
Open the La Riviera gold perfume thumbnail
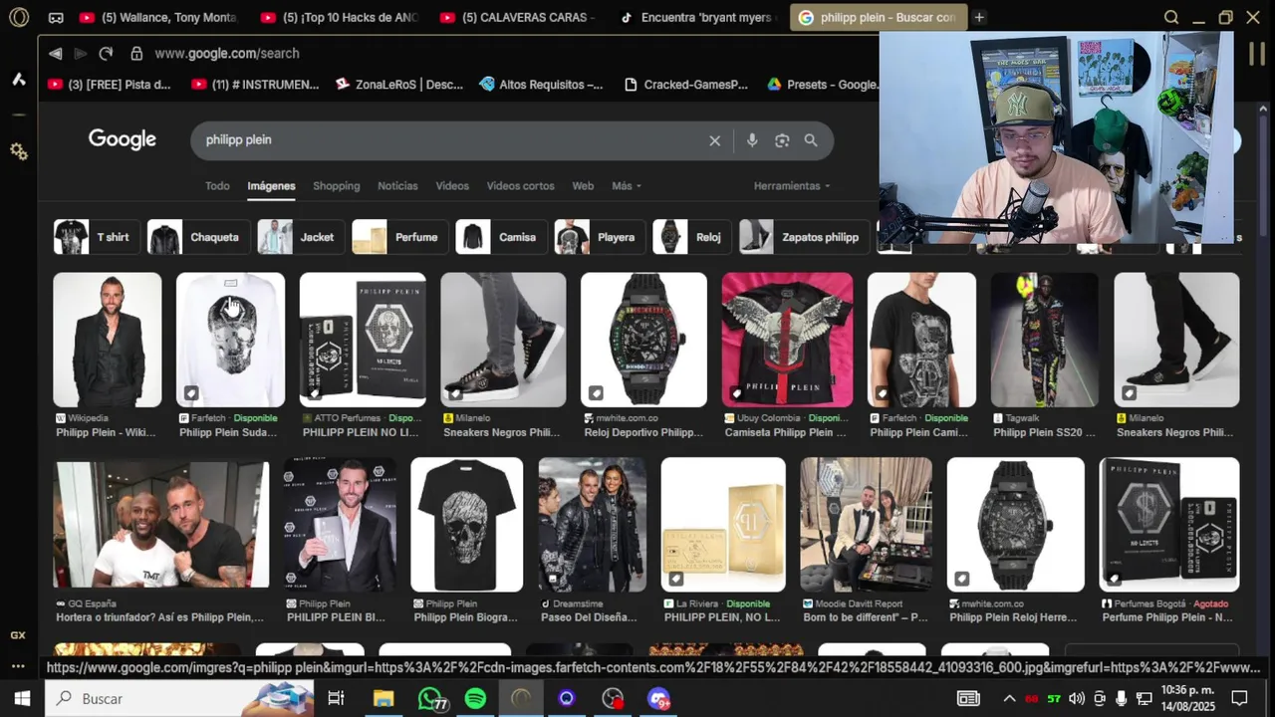(723, 525)
